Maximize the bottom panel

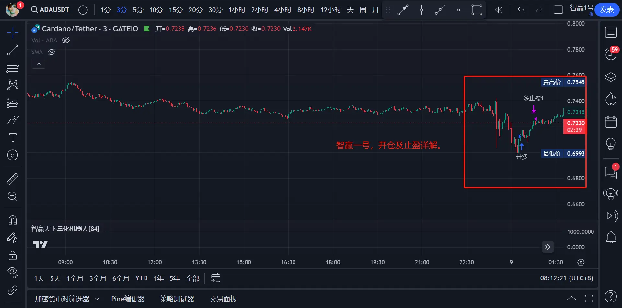[x=589, y=298]
